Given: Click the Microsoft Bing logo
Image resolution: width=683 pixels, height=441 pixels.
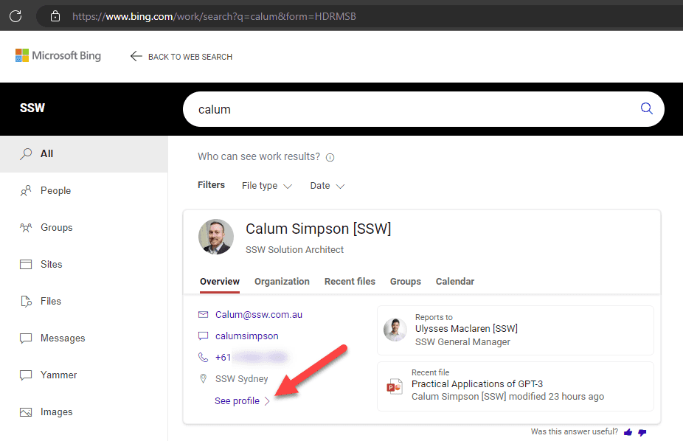Looking at the screenshot, I should [x=58, y=56].
